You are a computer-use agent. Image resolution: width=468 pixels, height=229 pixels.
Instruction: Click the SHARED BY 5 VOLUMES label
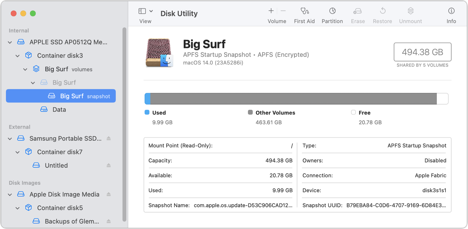click(x=422, y=65)
